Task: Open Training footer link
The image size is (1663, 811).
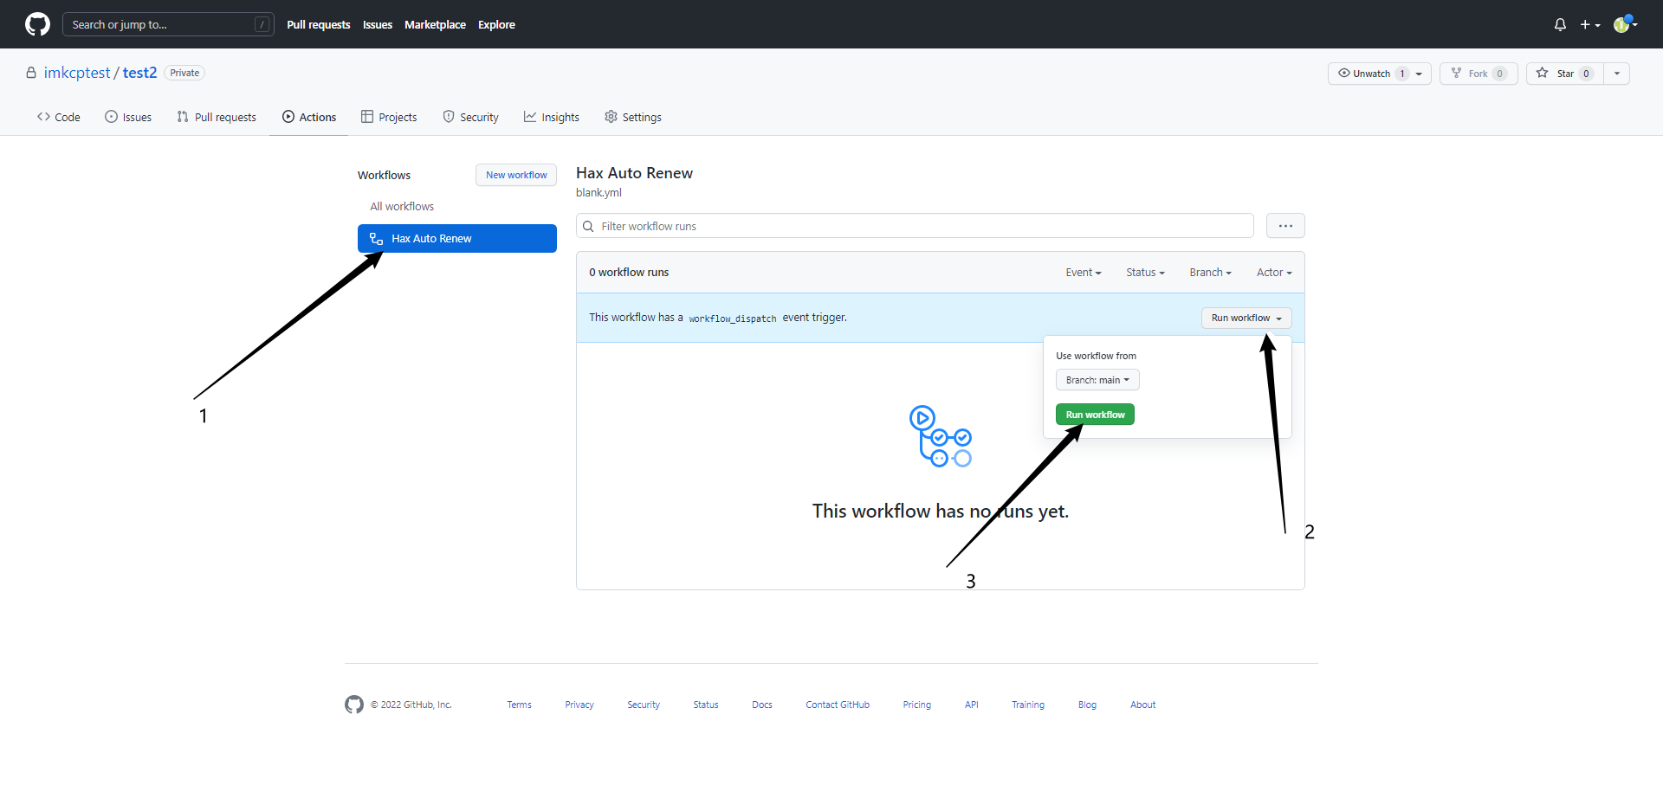Action: (x=1028, y=705)
